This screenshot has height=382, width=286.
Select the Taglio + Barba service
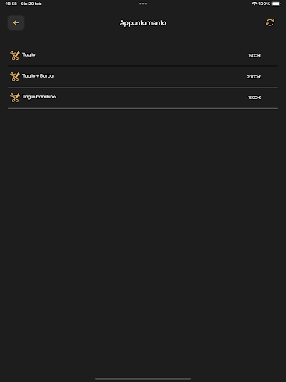click(143, 76)
